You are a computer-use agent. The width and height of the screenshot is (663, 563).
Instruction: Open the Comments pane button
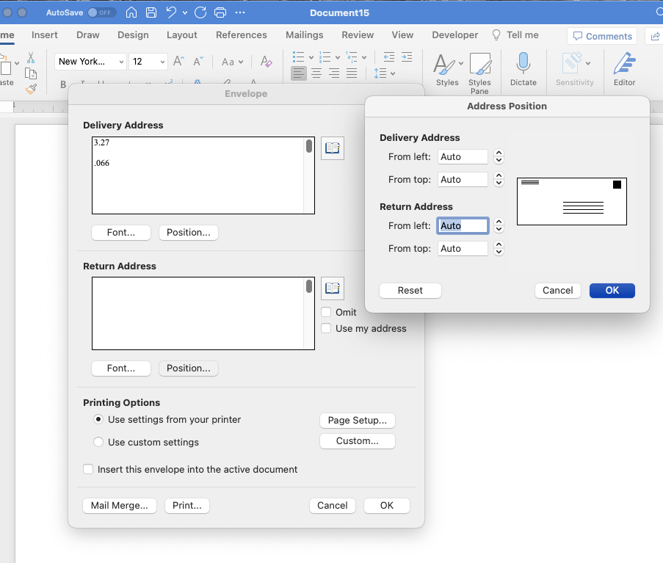tap(602, 37)
